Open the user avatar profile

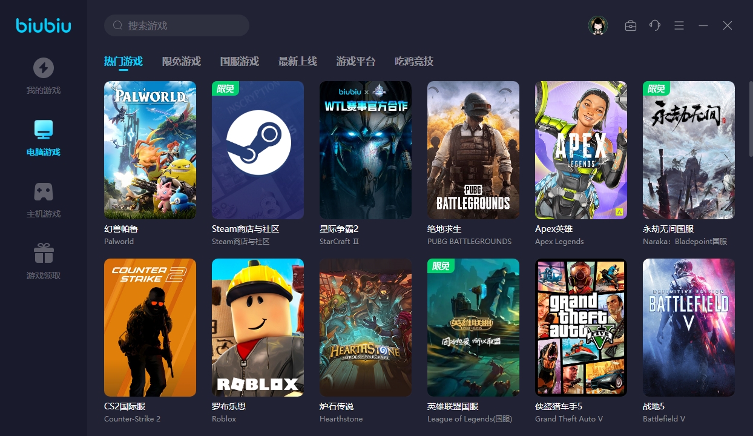tap(598, 25)
